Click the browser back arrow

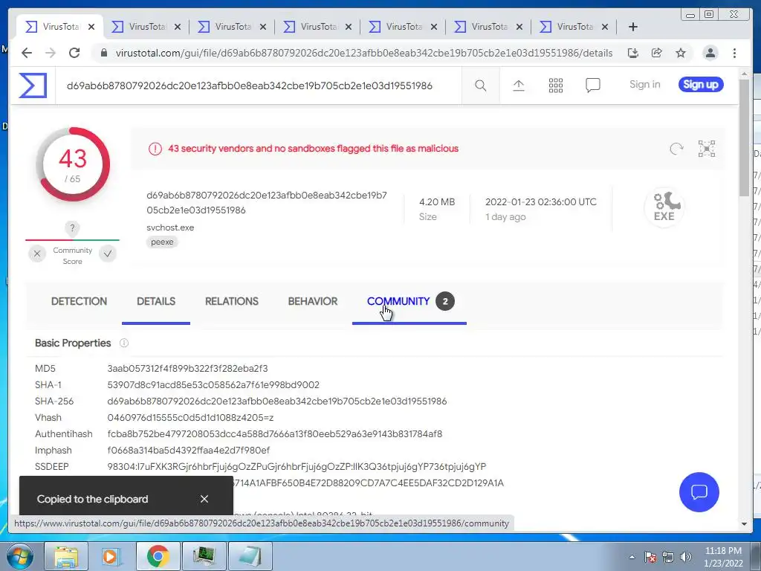[27, 53]
